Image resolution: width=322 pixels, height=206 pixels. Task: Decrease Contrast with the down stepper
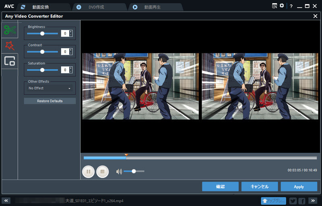coord(71,54)
